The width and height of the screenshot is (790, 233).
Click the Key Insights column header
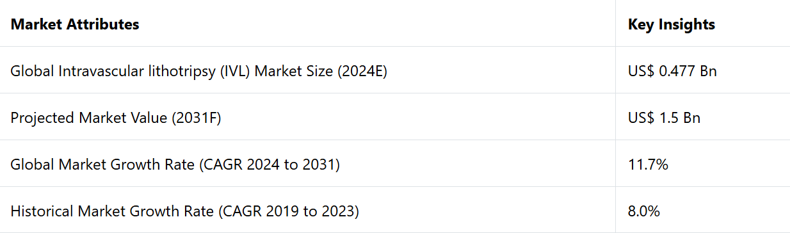[x=672, y=24]
